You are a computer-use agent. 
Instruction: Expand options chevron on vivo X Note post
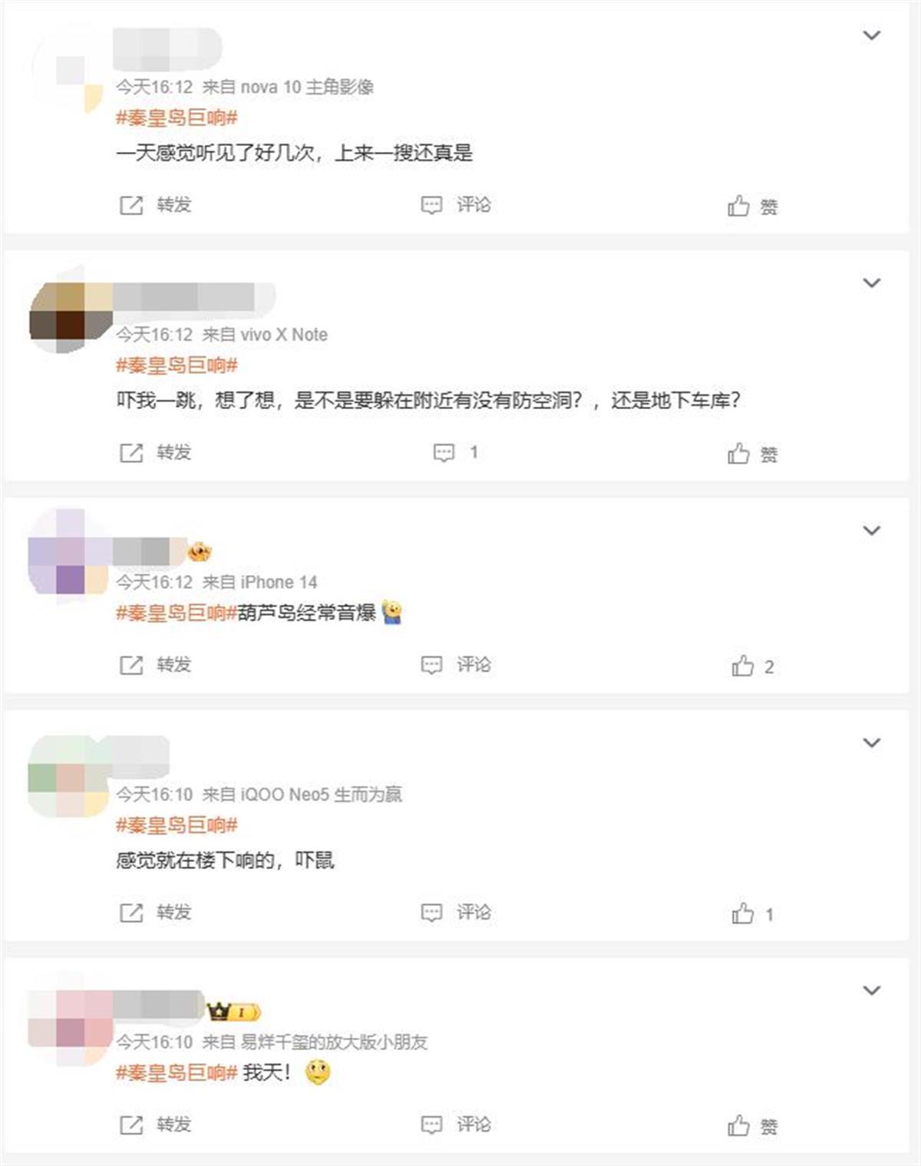(x=872, y=283)
